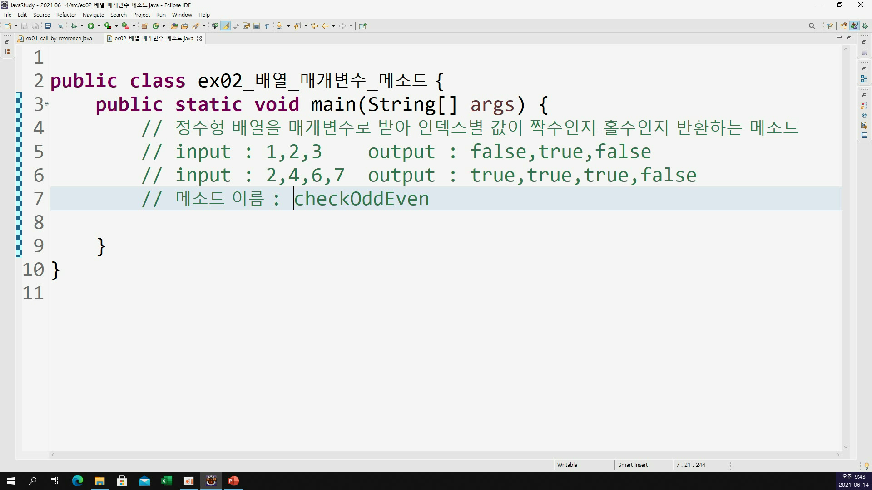Toggle Mark Occurrences highlighter button
872x490 pixels.
[225, 26]
